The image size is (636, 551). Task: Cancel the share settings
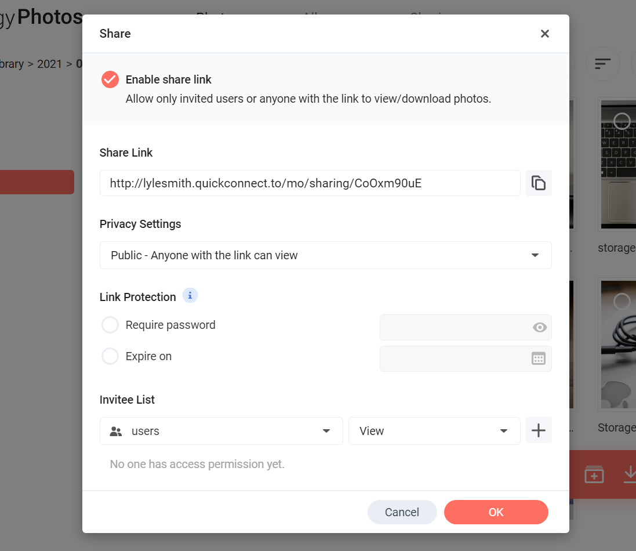pos(402,512)
